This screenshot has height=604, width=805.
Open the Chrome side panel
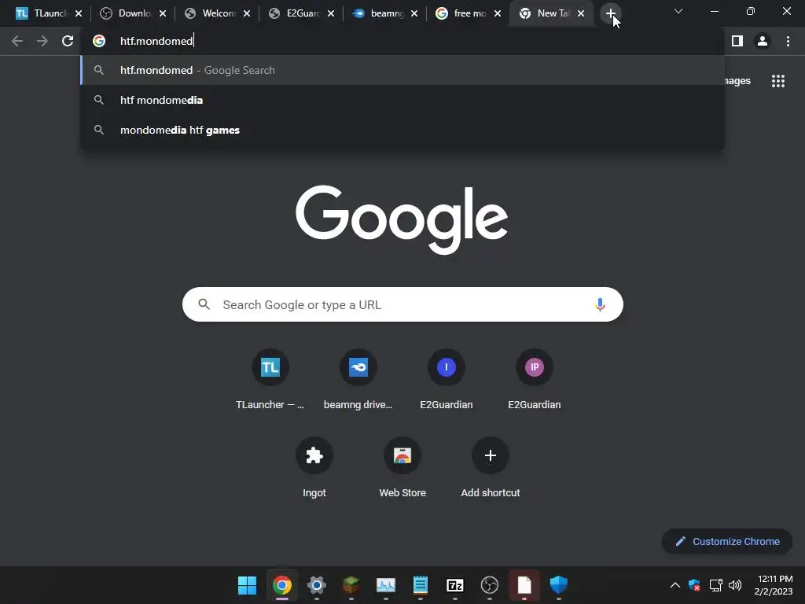737,41
